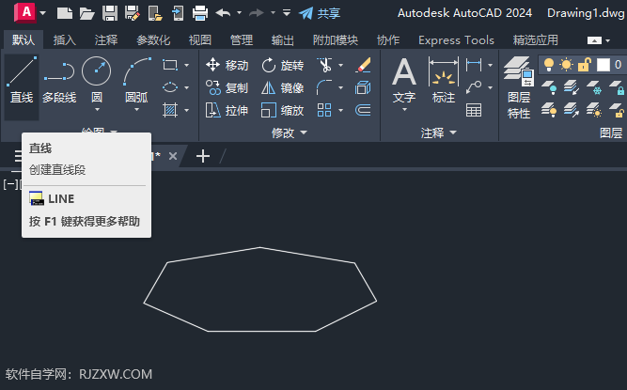Expand the 注释 panel
Screen dimensions: 627x390
point(438,133)
